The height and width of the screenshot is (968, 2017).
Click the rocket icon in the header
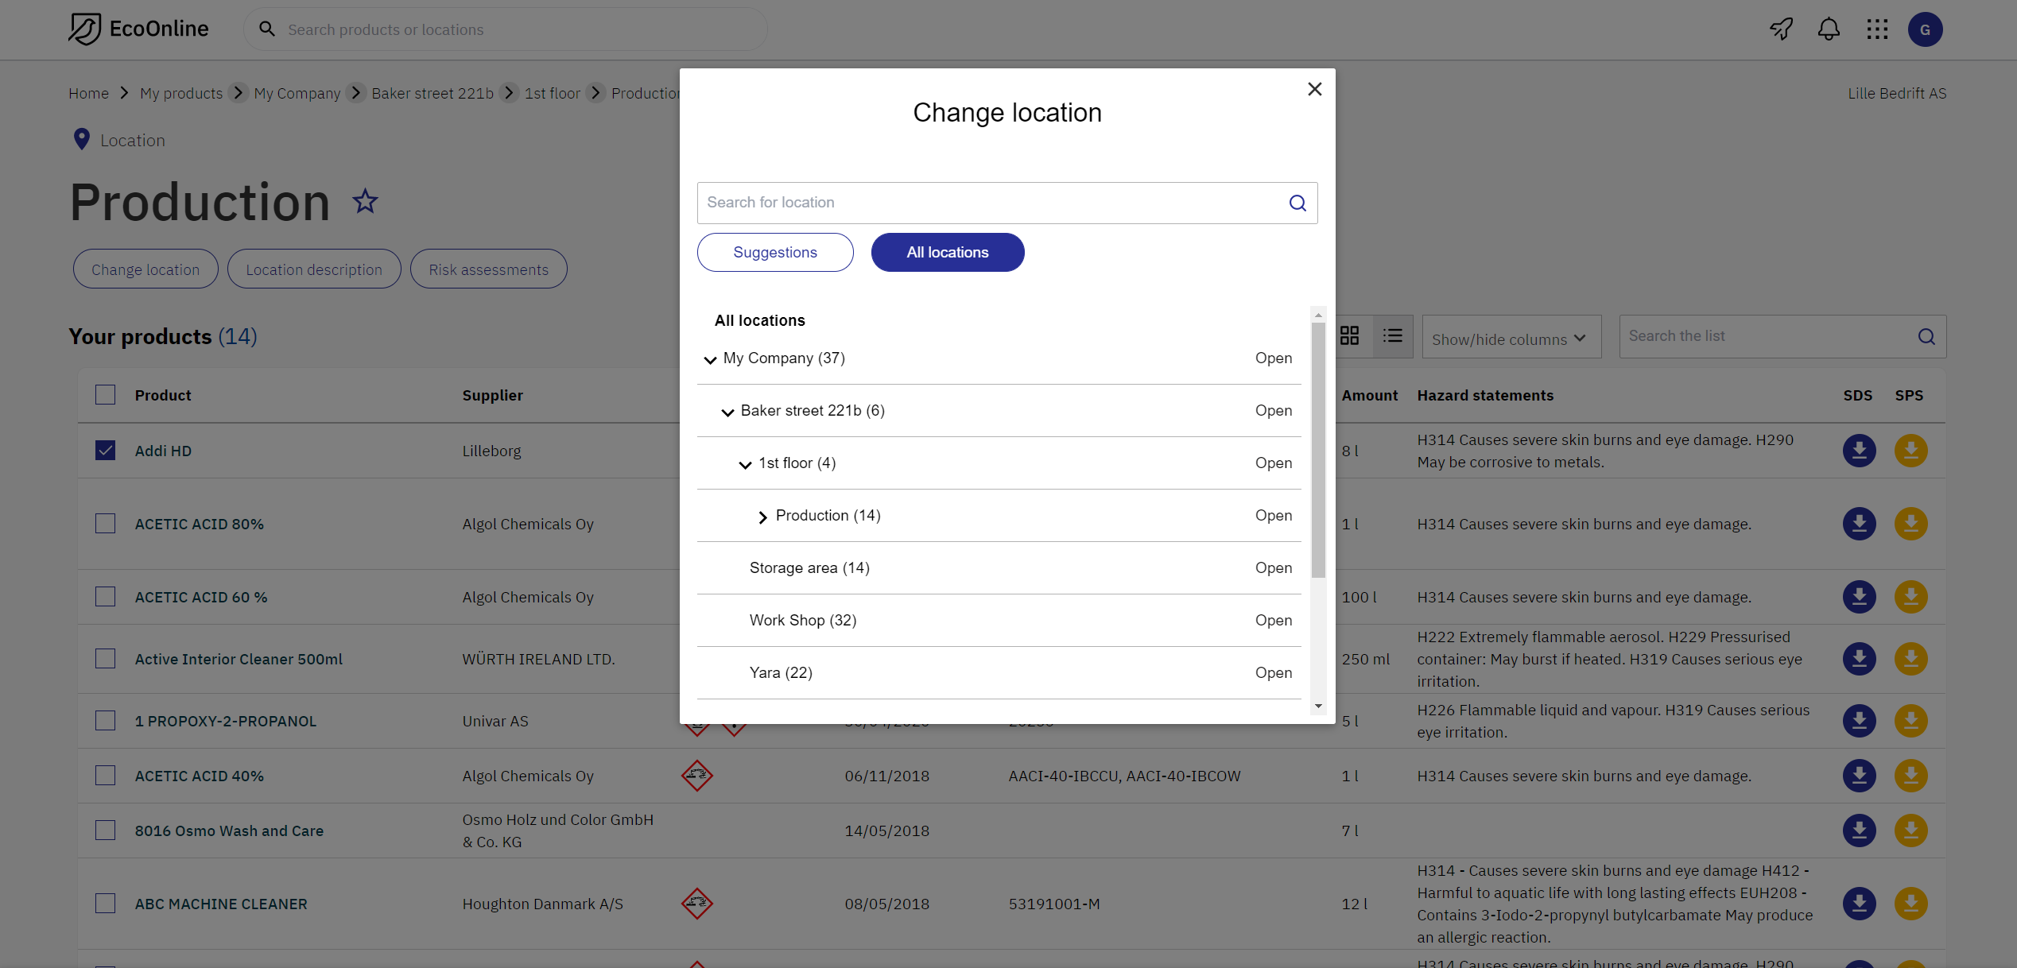point(1781,29)
